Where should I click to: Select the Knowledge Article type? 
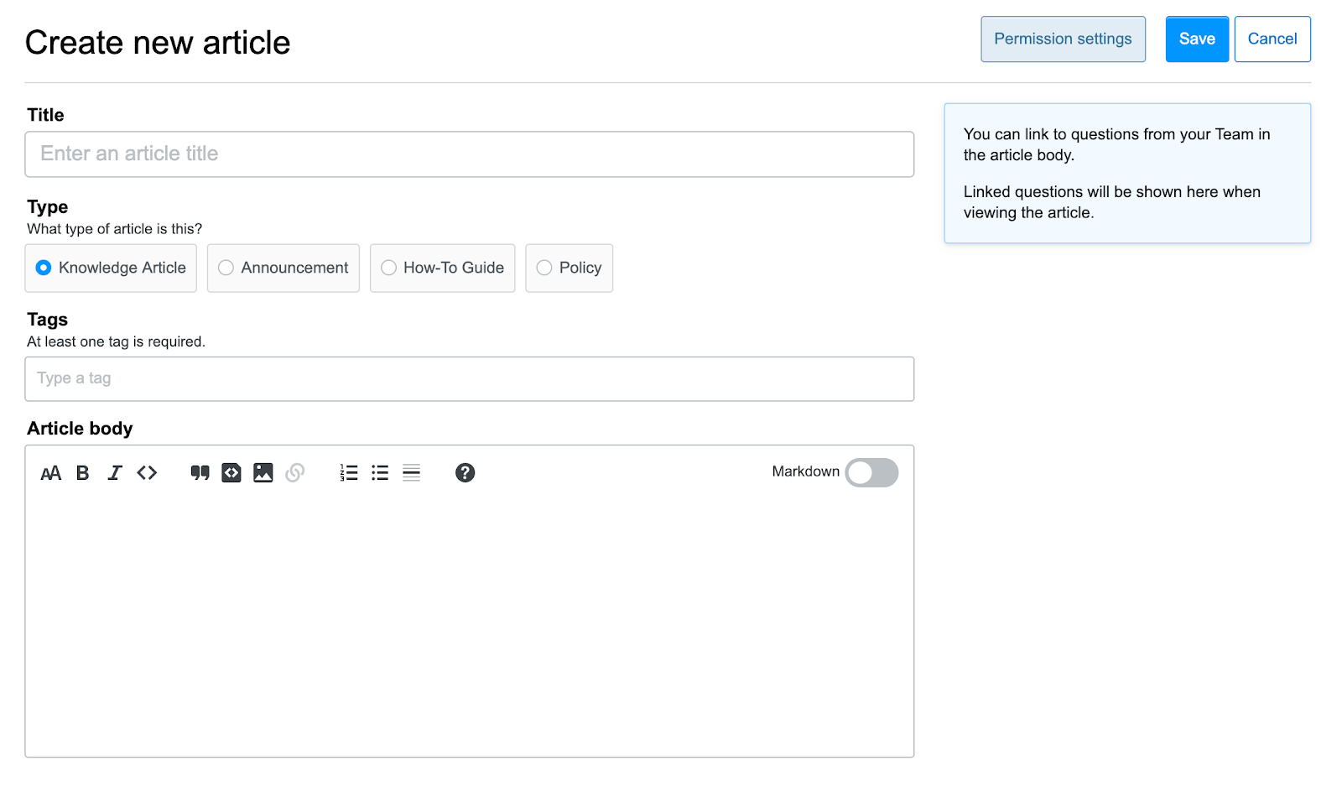click(111, 268)
